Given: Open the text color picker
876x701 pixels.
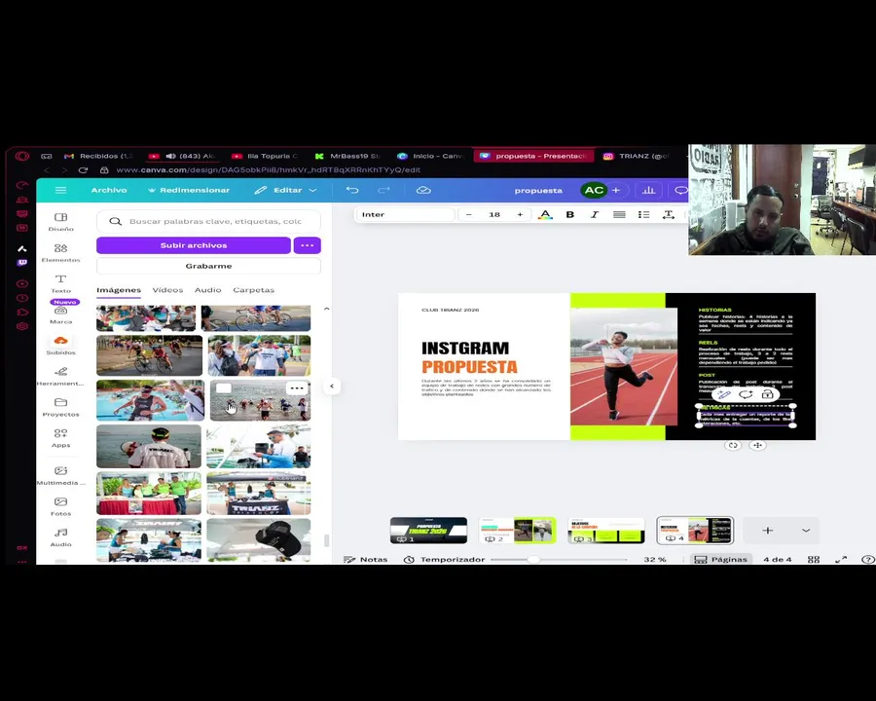Looking at the screenshot, I should click(x=545, y=214).
